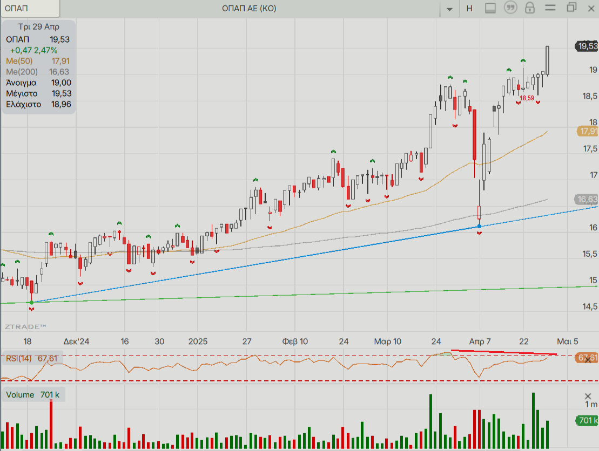This screenshot has height=451, width=599.
Task: Click the quotation marks comment icon
Action: coord(510,8)
